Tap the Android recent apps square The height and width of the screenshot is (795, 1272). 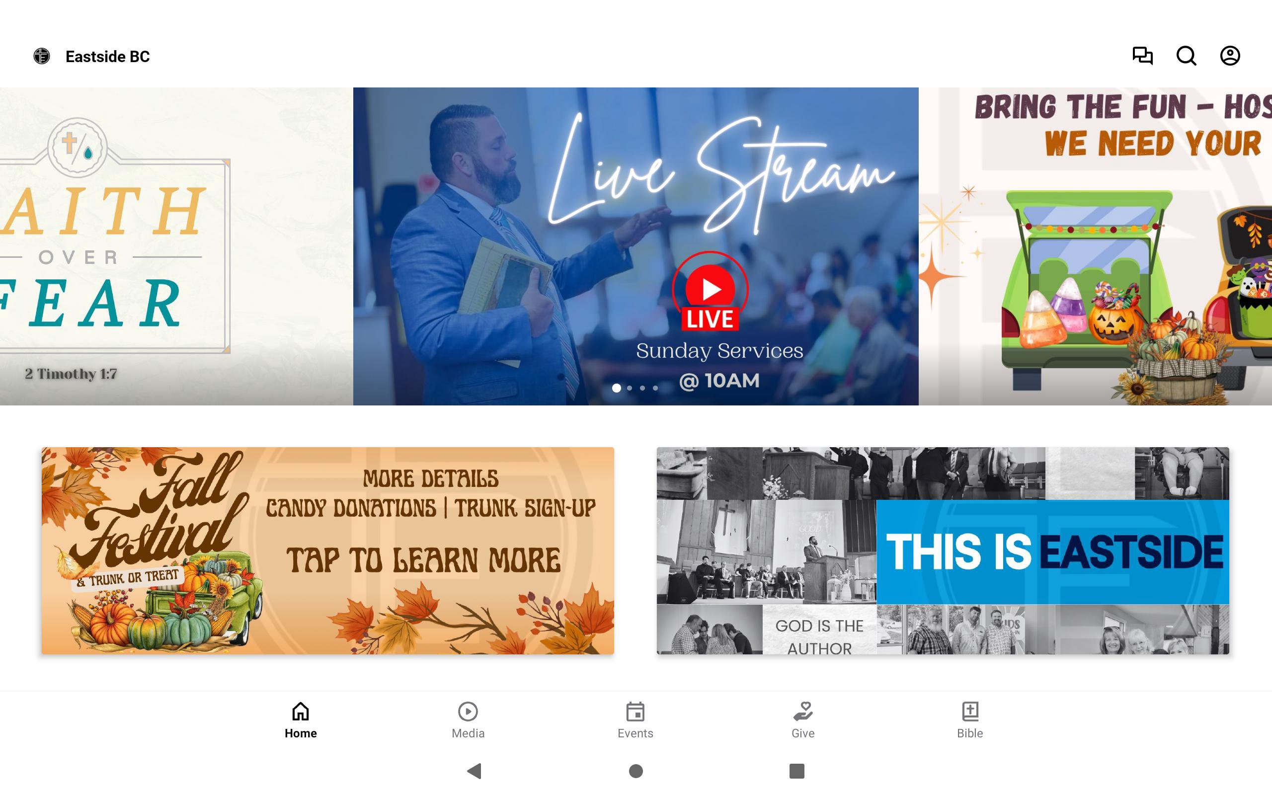[797, 771]
